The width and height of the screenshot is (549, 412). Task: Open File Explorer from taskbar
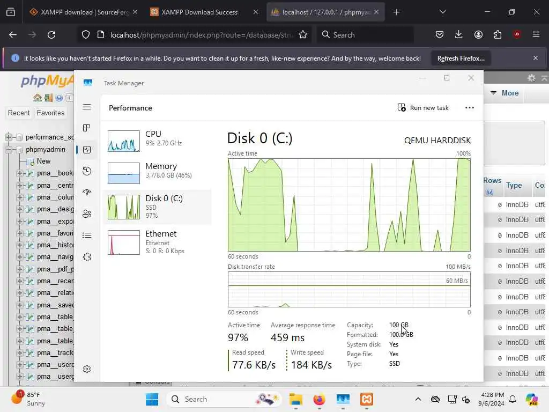(296, 399)
